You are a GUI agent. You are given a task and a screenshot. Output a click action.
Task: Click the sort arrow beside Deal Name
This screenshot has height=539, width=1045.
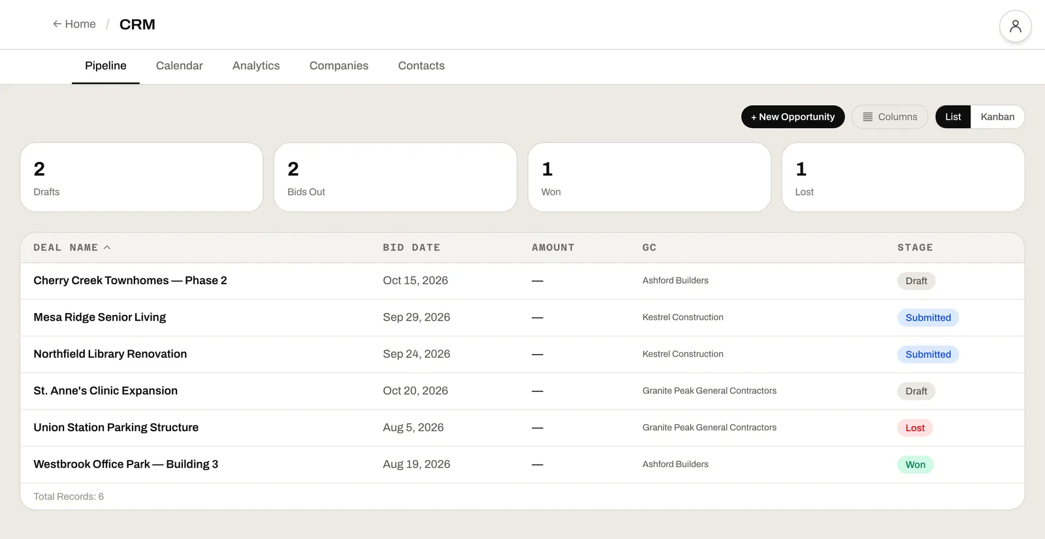point(107,248)
